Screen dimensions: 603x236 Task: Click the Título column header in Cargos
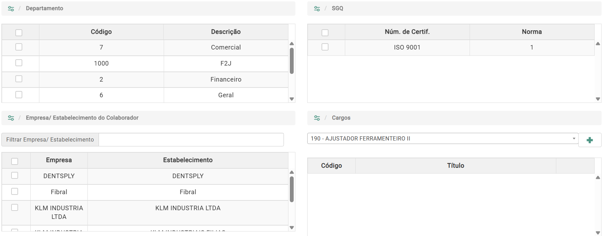coord(455,166)
